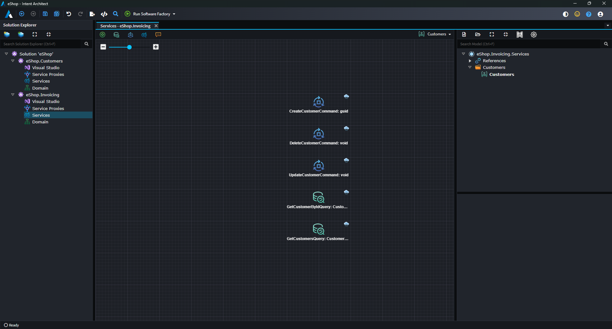Screen dimensions: 612x329
Task: Click the Save All icon
Action: click(x=57, y=14)
